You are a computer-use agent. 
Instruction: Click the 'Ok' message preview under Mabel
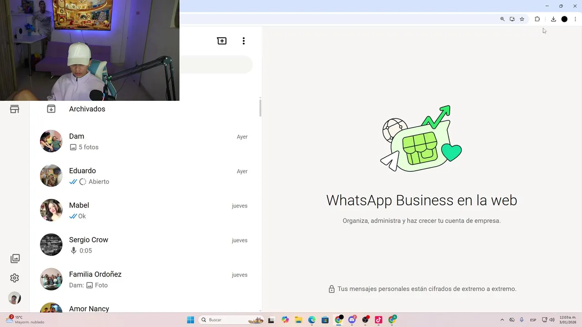pos(78,216)
